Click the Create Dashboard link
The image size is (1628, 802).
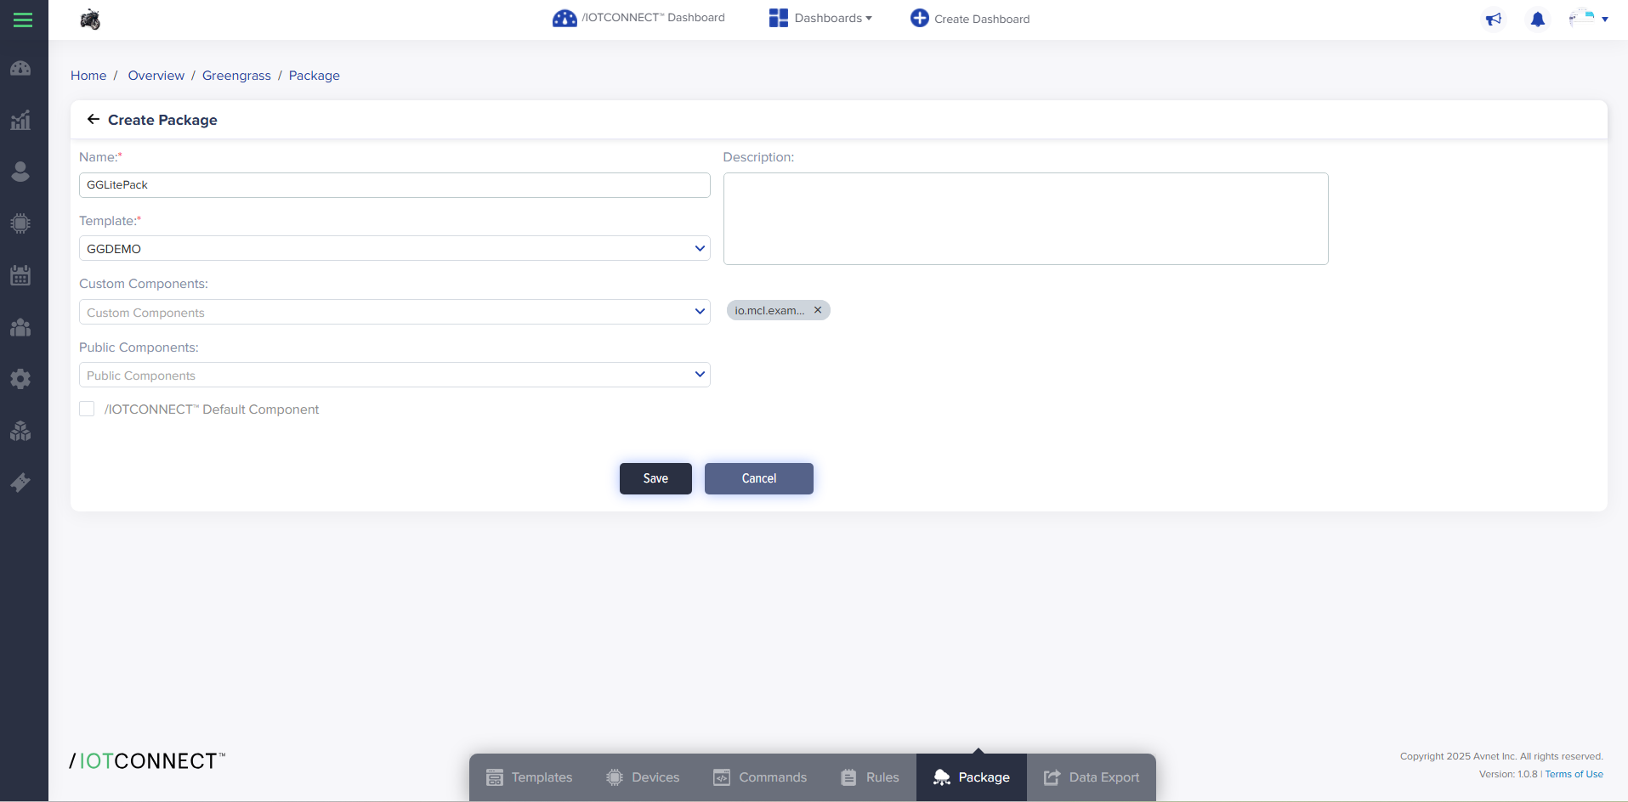coord(982,19)
